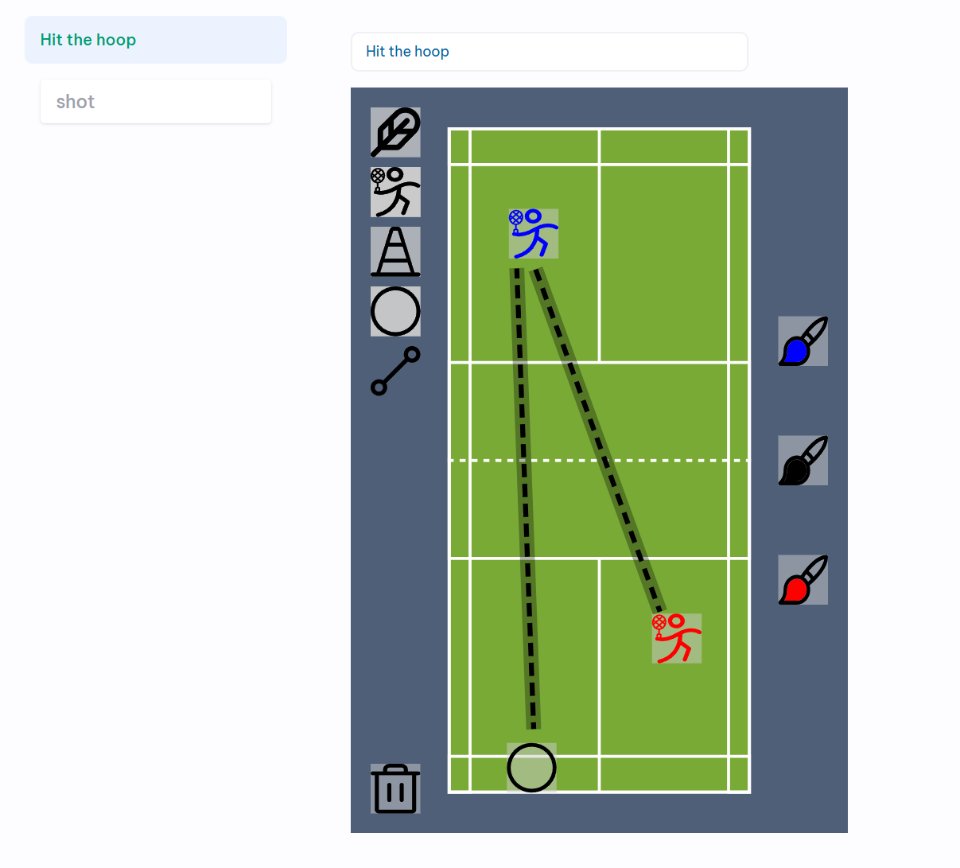Image resolution: width=960 pixels, height=868 pixels.
Task: Select the dashed line to the hoop
Action: 525,499
